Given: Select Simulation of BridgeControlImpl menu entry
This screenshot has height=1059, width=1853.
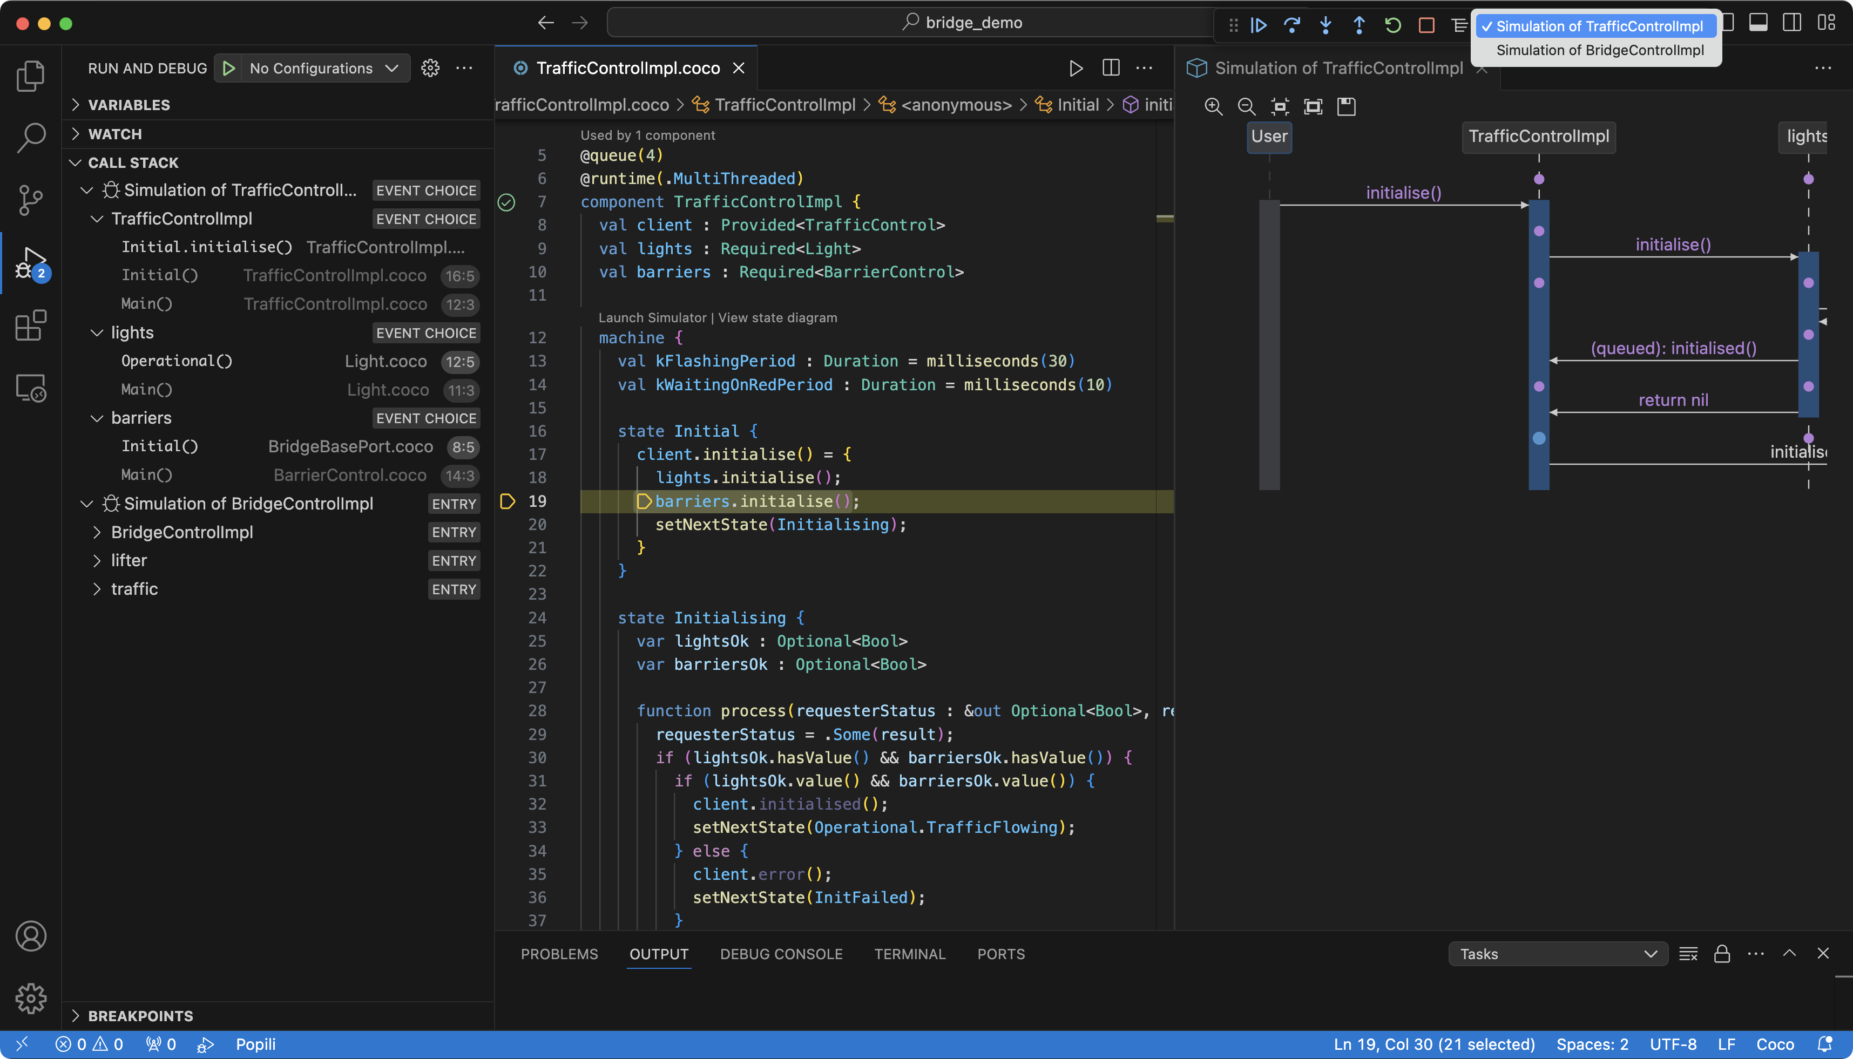Looking at the screenshot, I should (1599, 50).
